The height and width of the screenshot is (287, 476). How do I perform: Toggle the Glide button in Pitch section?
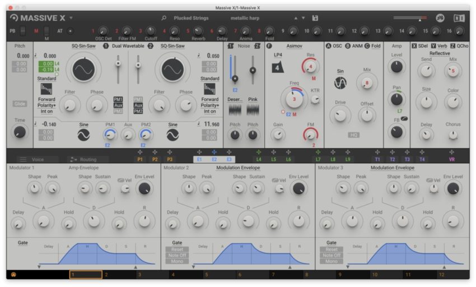(x=20, y=104)
